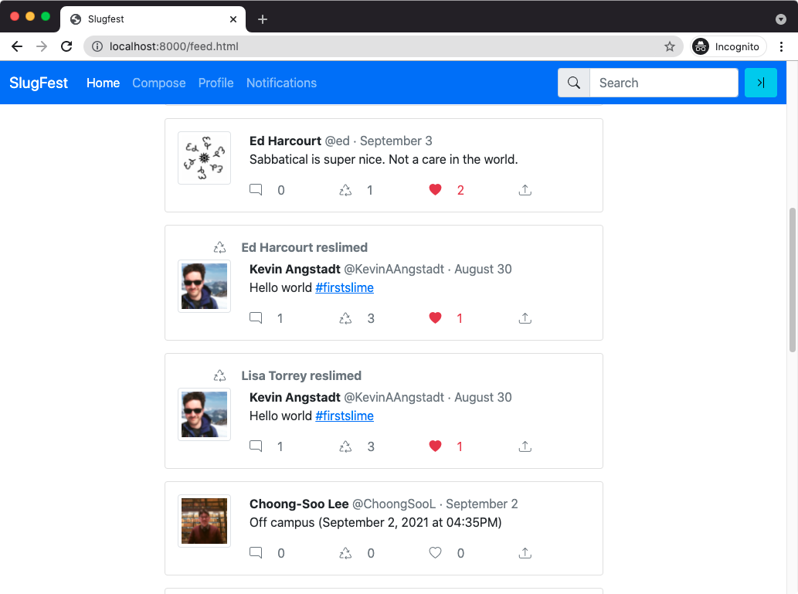Share Kevin Angstadt's Hello world post
Viewport: 798px width, 594px height.
(525, 317)
